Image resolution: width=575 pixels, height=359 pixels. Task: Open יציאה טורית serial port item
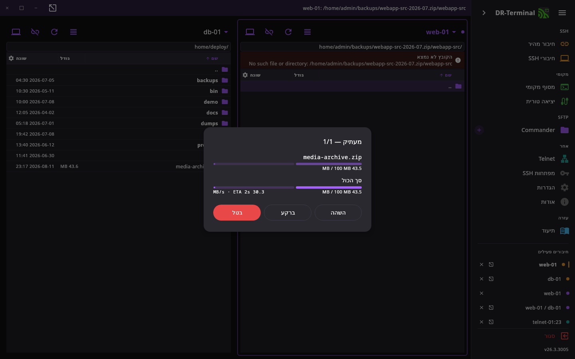point(523,101)
